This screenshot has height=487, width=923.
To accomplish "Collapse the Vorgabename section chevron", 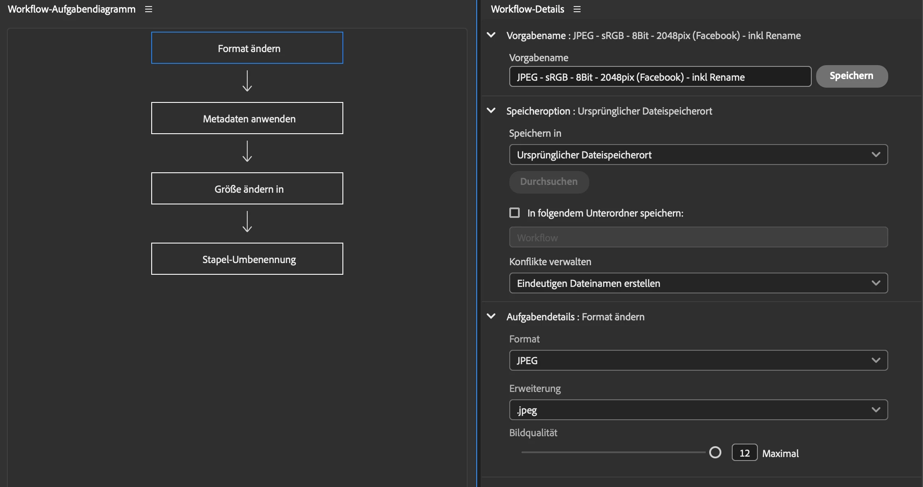I will coord(491,35).
